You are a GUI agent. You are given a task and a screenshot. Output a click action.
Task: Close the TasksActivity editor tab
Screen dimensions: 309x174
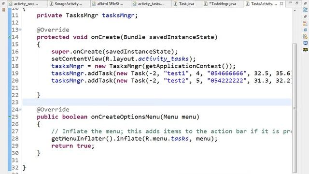click(281, 3)
